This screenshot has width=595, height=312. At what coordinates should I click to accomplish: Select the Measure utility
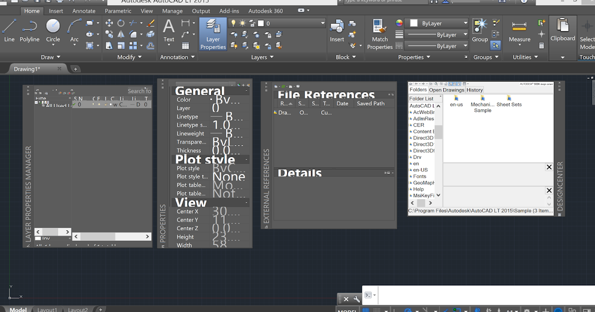click(x=519, y=31)
